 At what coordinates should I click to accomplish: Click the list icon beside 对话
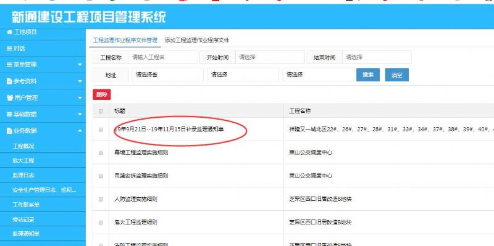point(9,49)
